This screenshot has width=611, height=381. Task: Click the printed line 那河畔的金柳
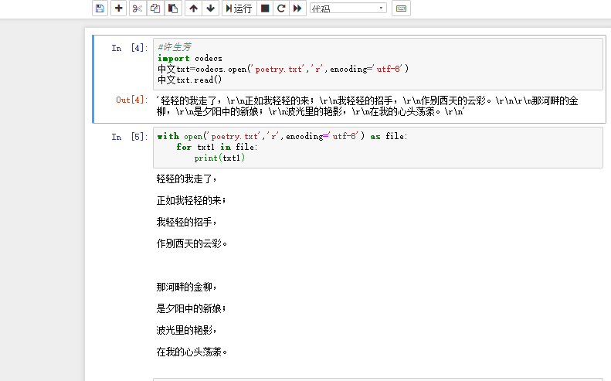(x=187, y=287)
